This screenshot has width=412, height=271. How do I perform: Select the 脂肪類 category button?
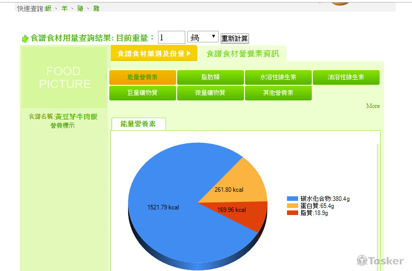(x=211, y=77)
